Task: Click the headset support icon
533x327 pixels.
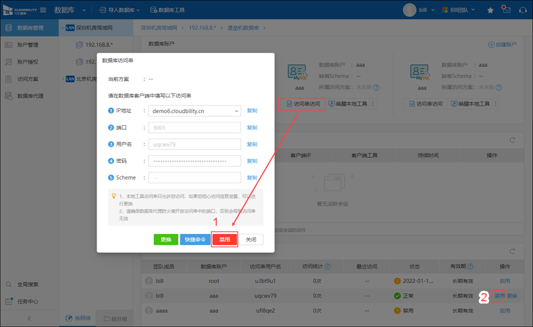Action: coord(522,10)
